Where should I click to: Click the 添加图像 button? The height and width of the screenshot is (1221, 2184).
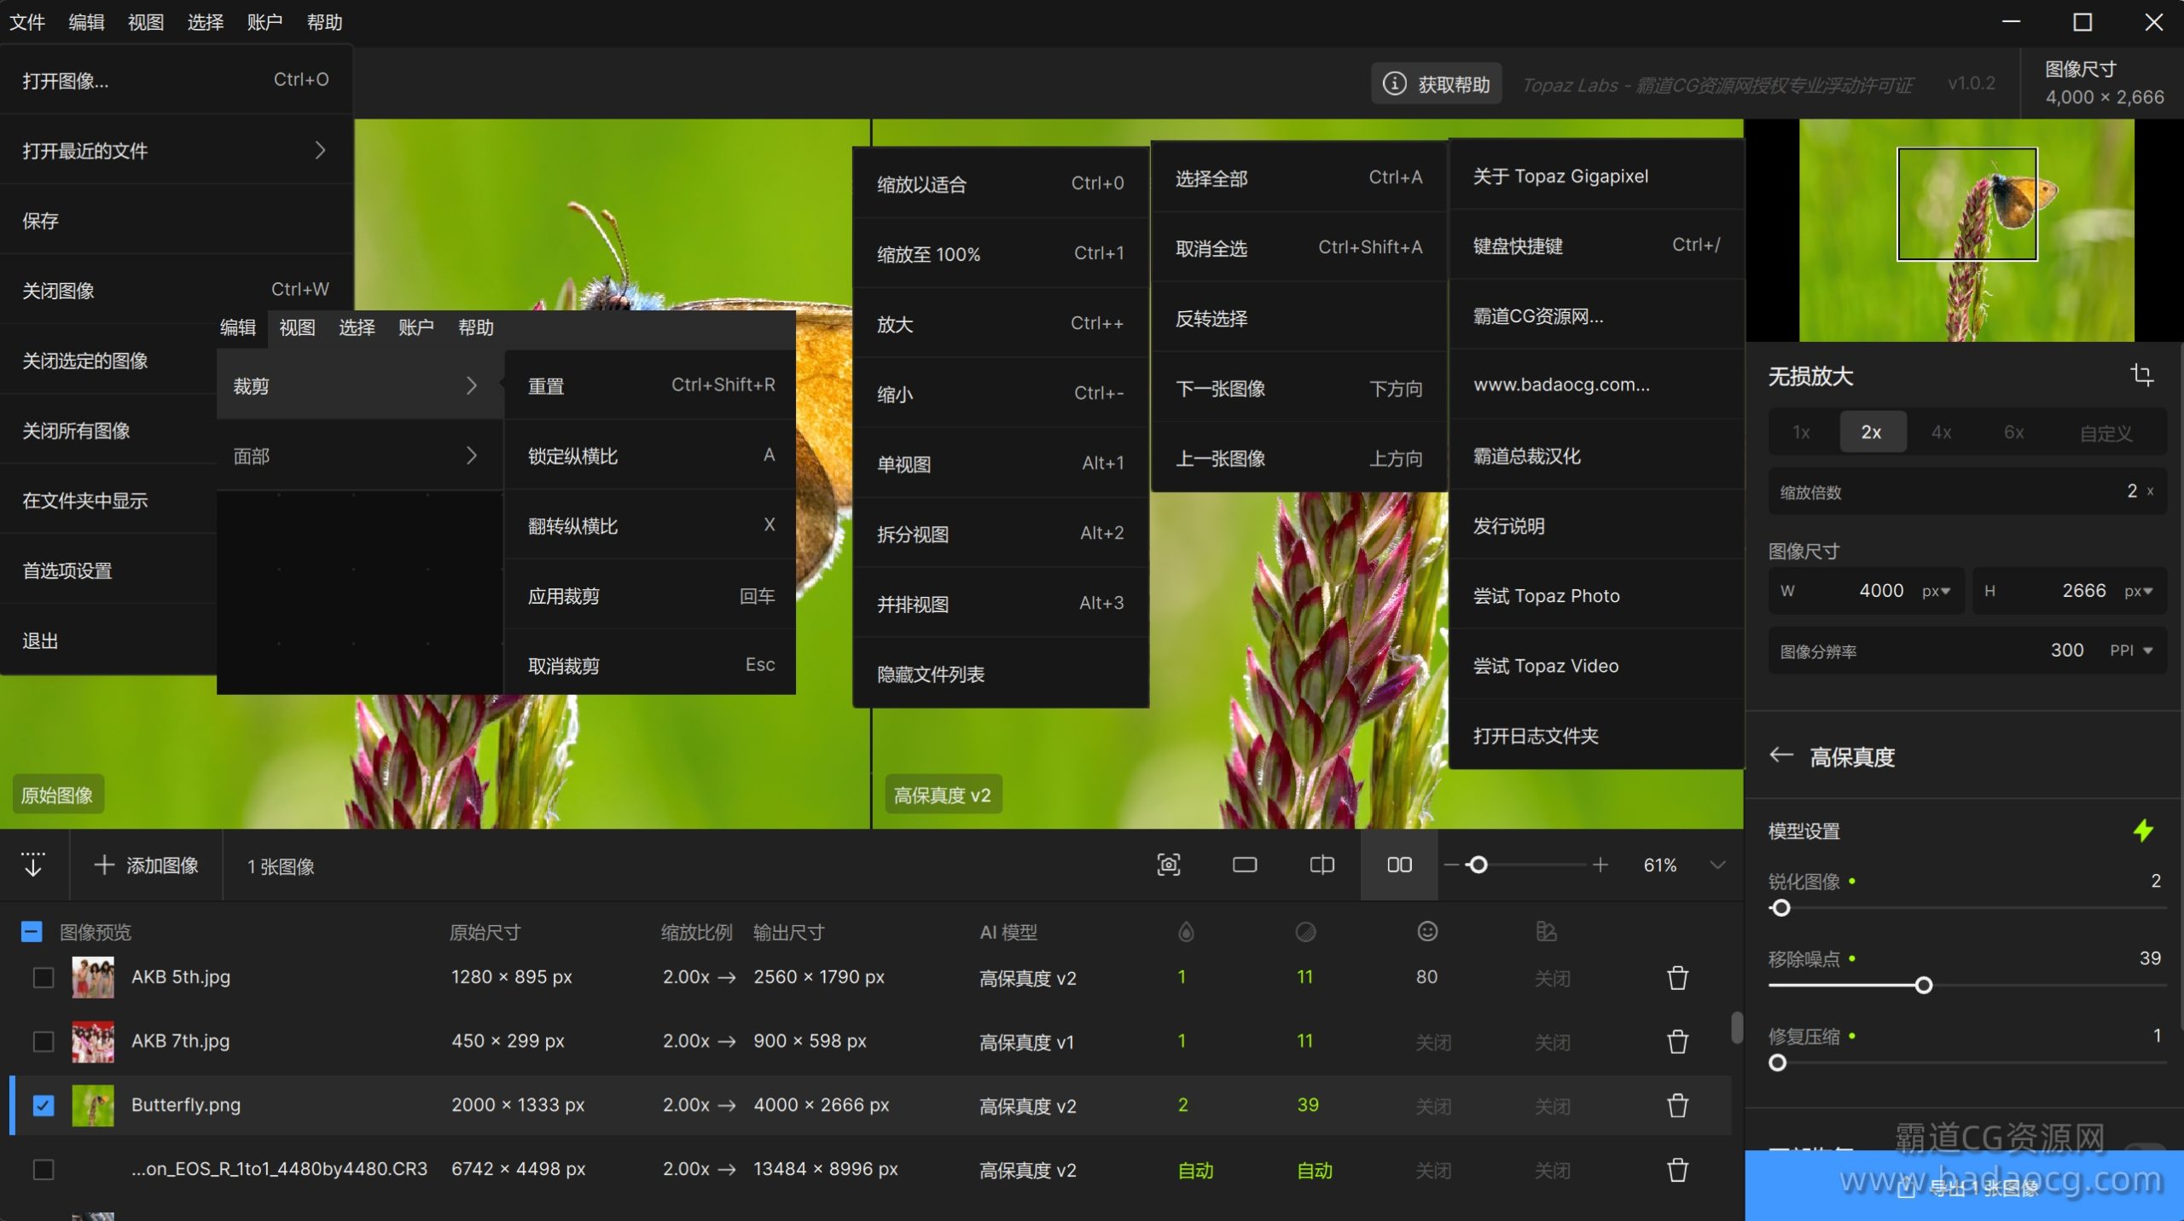click(147, 865)
